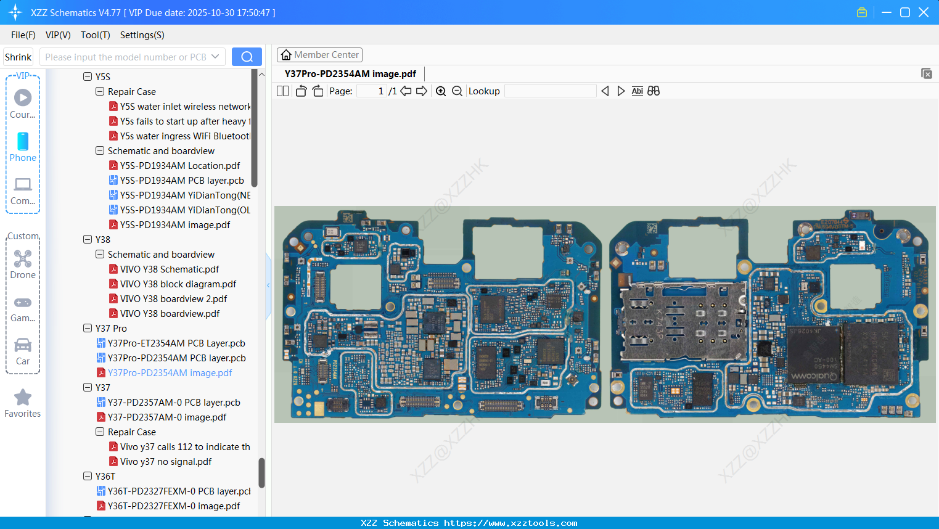Click the blue search button

247,57
